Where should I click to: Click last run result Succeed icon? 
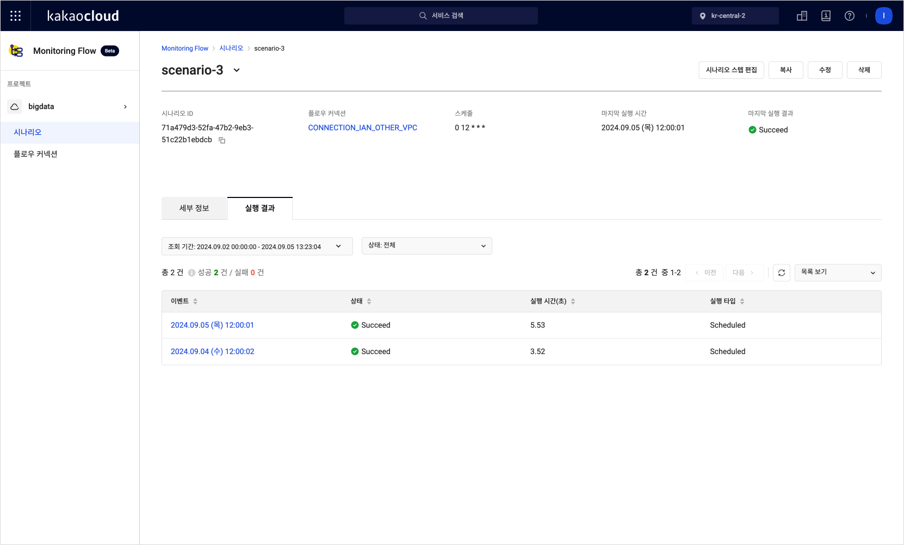click(752, 130)
